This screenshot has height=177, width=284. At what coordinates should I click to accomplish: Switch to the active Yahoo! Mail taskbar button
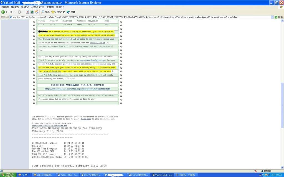pyautogui.click(x=162, y=175)
